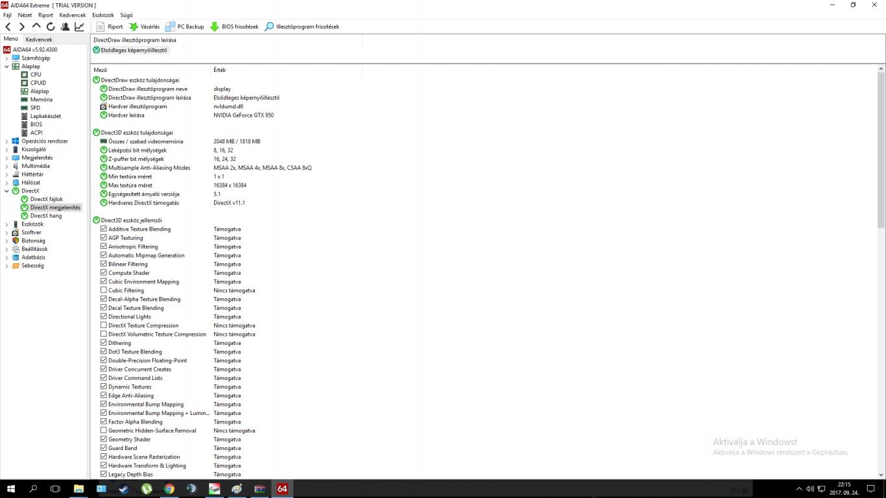Collapse the Alaplap tree node

point(6,66)
